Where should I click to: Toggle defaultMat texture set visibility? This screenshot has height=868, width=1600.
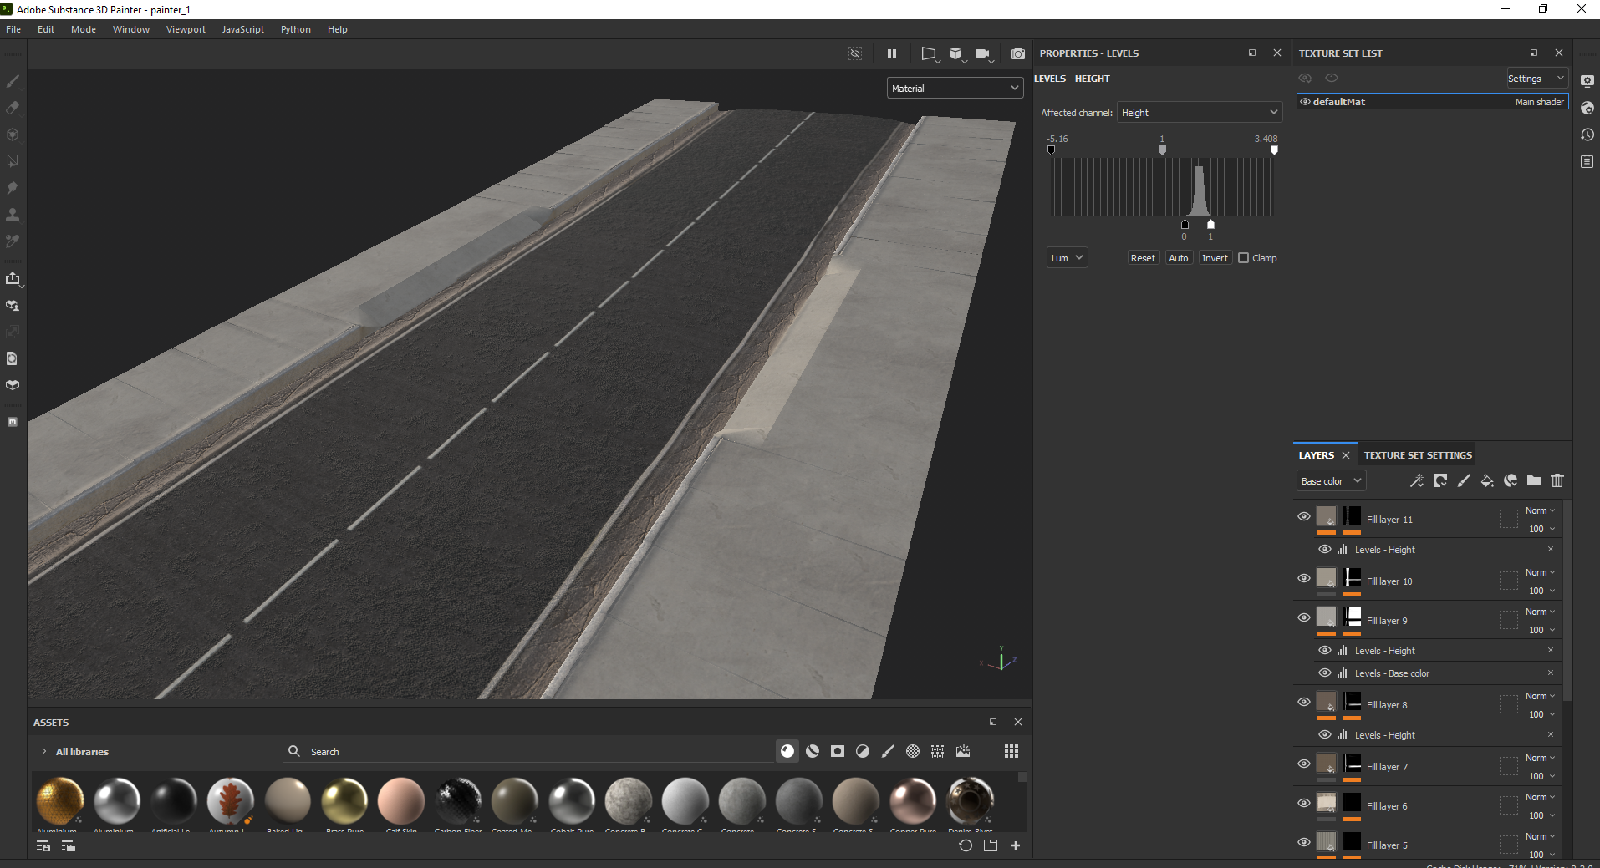1305,102
